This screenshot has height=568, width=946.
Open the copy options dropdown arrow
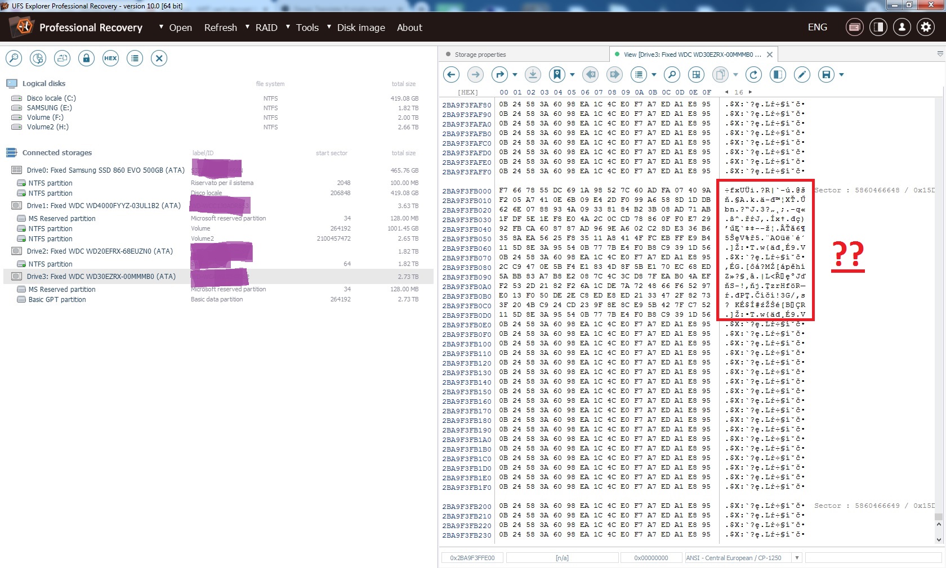tap(735, 74)
